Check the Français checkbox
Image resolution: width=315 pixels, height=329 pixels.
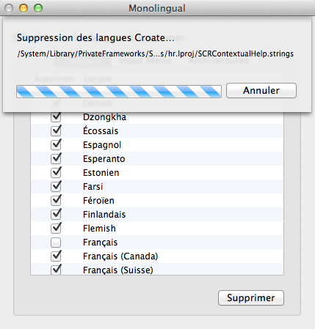(x=56, y=243)
